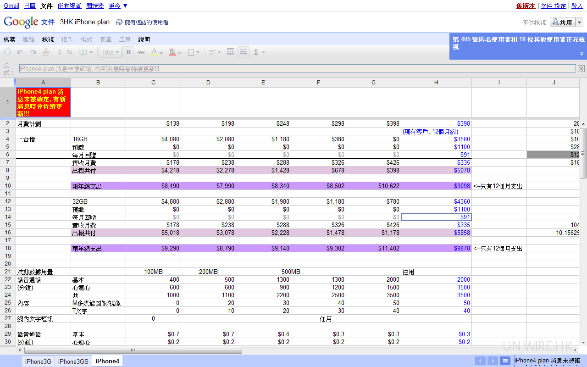Toggle wrap text button
Screen dimensions: 587x367
click(243, 52)
